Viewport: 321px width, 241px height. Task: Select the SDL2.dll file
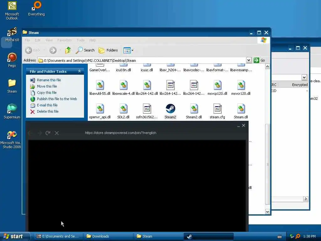coord(123,111)
